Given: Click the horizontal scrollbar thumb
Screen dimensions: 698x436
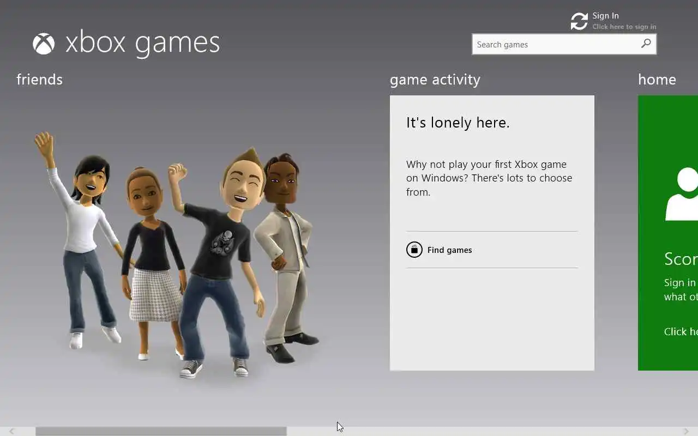Looking at the screenshot, I should tap(161, 431).
